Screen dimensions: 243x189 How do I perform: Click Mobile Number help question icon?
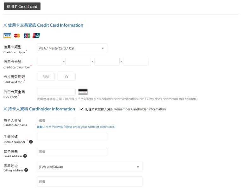31,142
